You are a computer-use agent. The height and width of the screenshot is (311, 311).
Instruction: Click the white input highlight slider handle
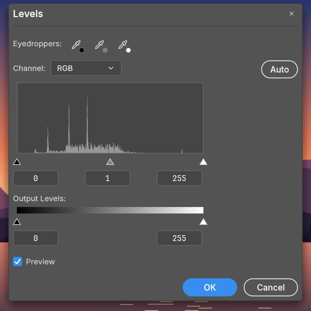pos(203,162)
